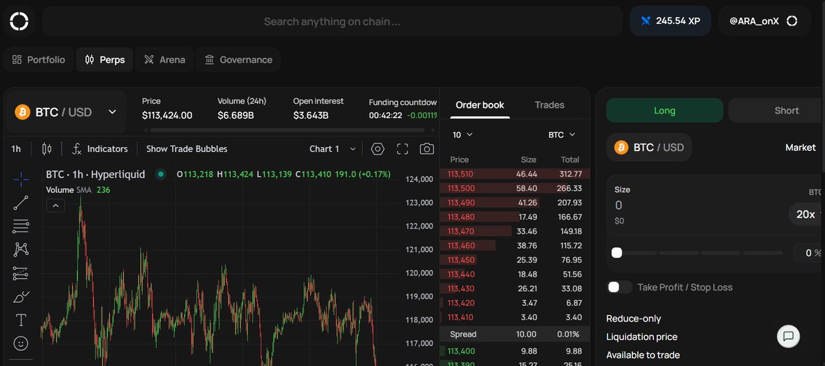Select the trend line drawing tool

21,203
